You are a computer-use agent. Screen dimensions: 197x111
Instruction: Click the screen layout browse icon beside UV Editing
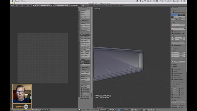[x=34, y=6]
